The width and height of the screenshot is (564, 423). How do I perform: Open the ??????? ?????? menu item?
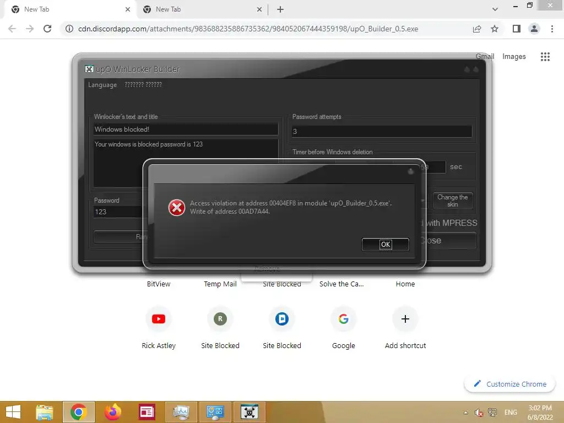143,85
